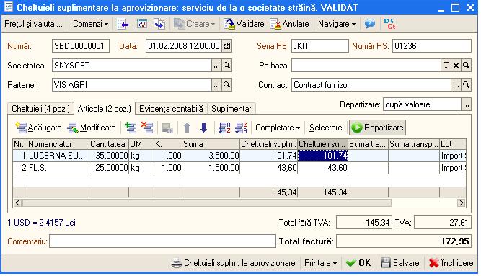
Task: Expand the Printare dropdown
Action: (x=321, y=263)
